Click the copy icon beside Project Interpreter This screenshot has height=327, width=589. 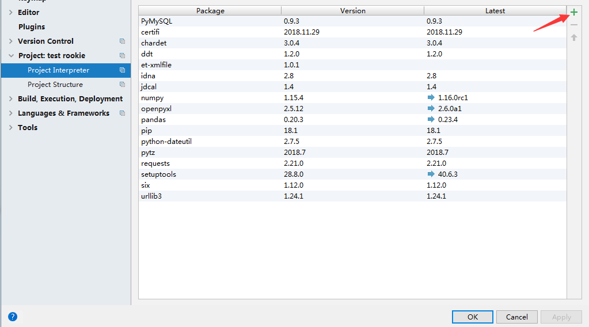pos(122,70)
